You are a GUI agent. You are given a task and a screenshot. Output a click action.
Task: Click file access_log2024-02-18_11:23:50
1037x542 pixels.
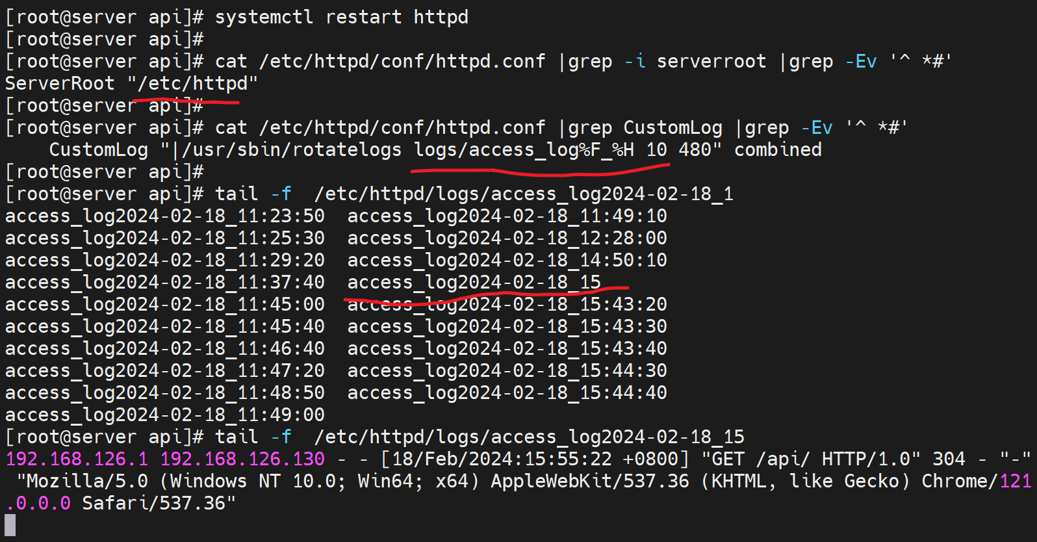pos(164,216)
